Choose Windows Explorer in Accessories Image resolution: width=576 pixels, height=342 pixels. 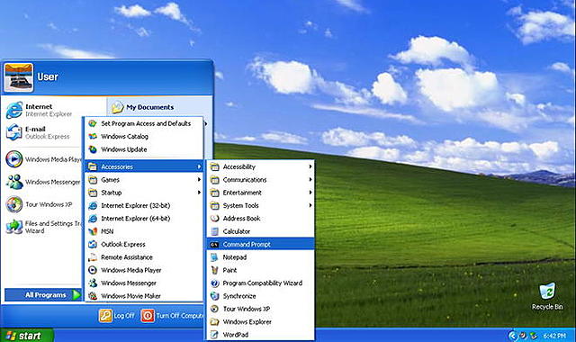pos(260,322)
